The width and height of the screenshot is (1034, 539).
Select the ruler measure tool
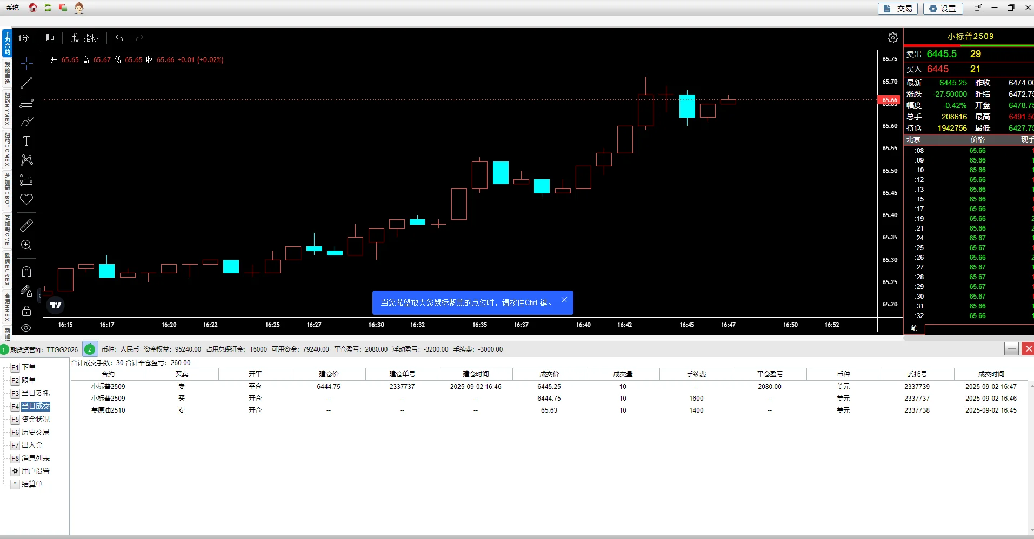click(x=26, y=226)
